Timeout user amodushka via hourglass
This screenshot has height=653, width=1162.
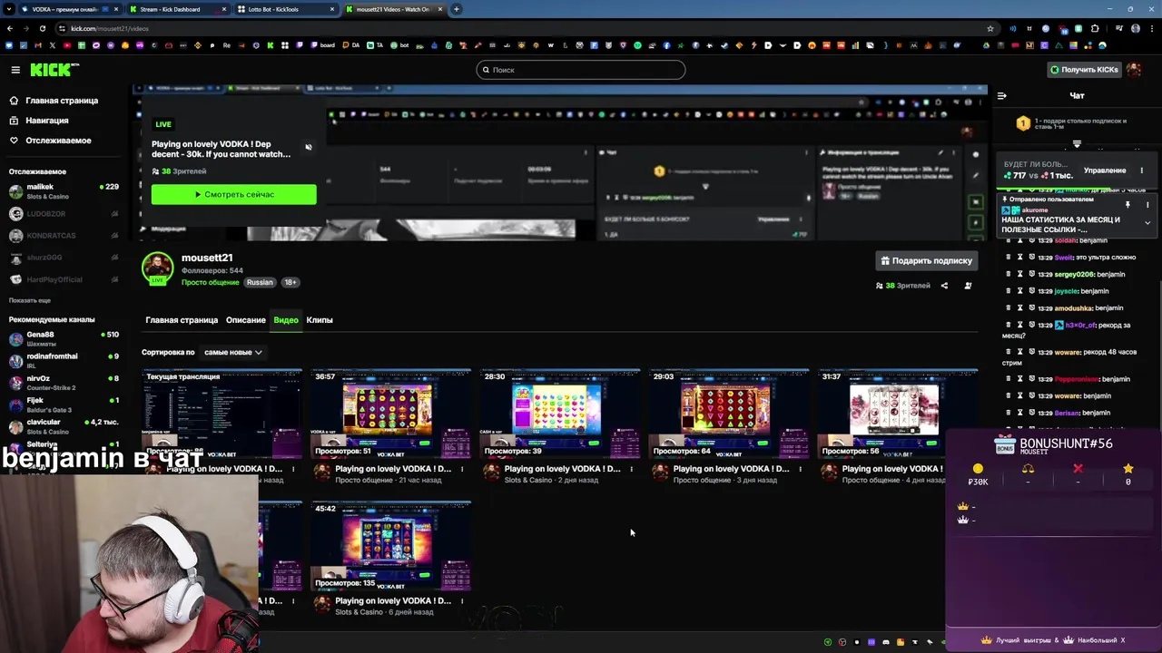pos(1019,307)
